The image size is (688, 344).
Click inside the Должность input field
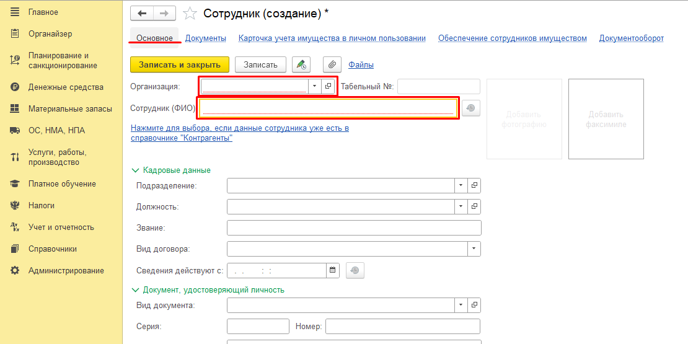[341, 206]
